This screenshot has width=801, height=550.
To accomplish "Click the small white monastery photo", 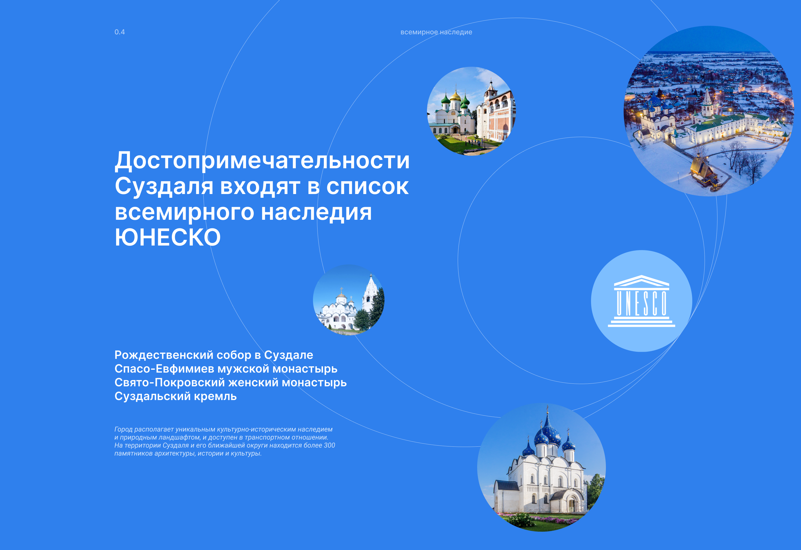I will pyautogui.click(x=348, y=300).
